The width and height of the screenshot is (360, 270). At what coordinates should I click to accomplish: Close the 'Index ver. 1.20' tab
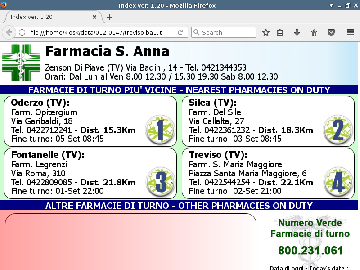[x=94, y=17]
